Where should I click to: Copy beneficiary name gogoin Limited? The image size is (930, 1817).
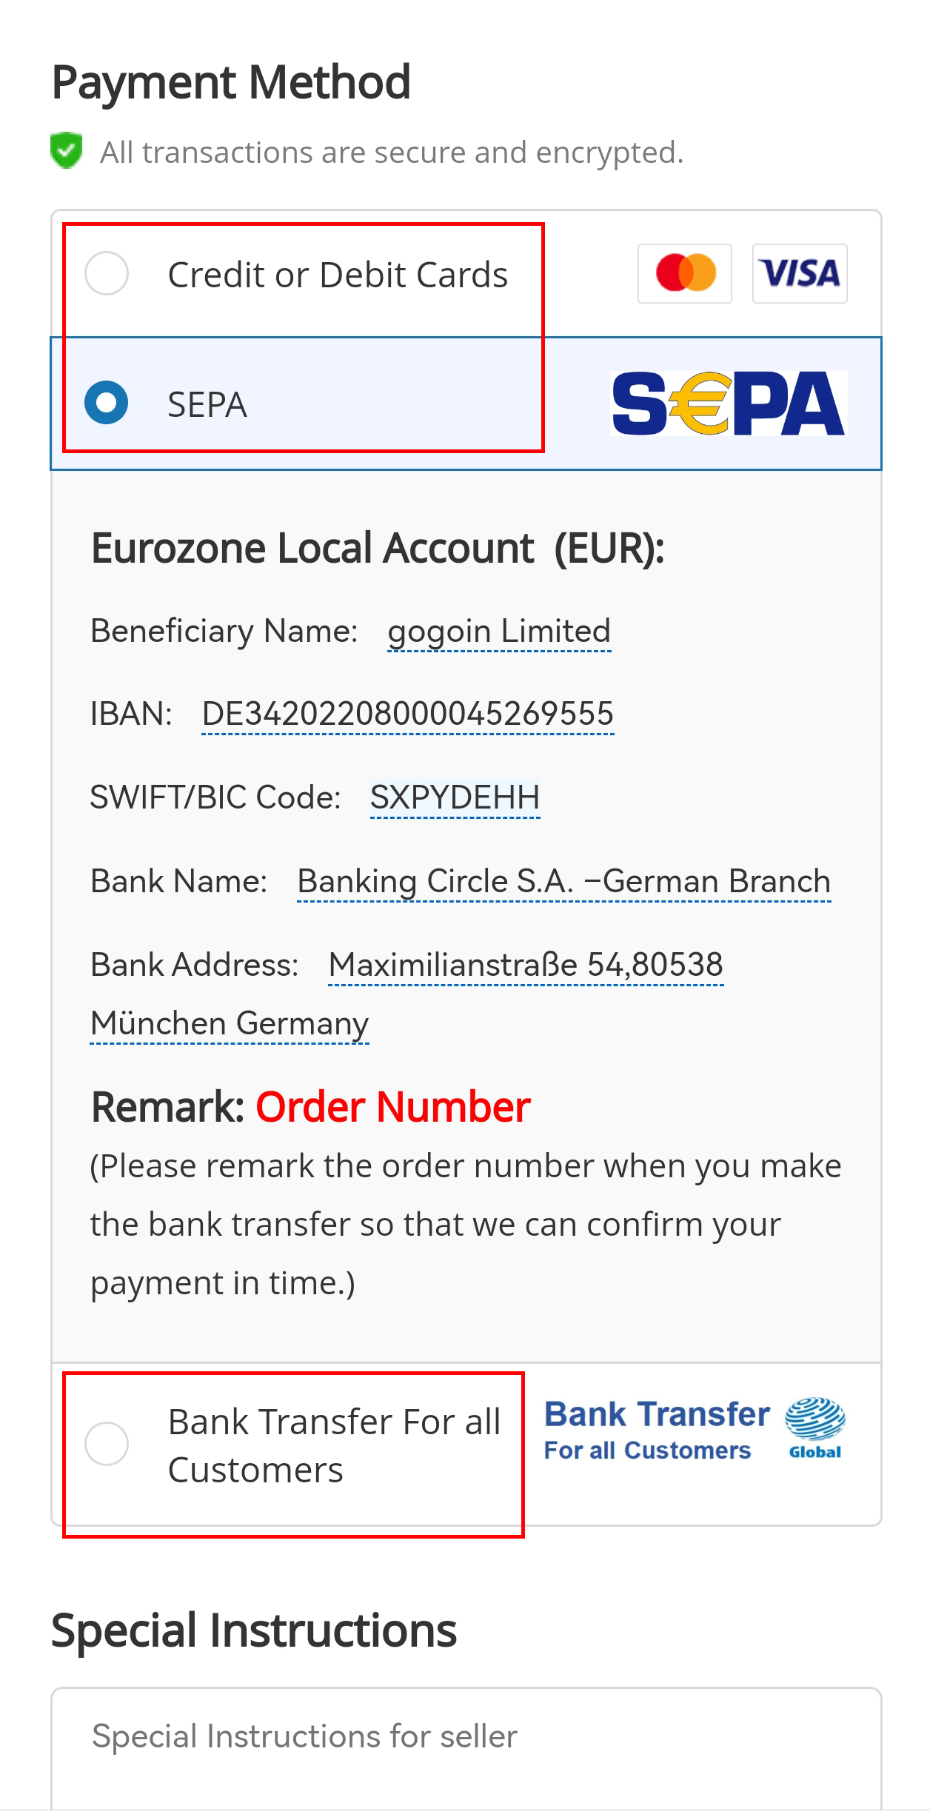click(499, 632)
